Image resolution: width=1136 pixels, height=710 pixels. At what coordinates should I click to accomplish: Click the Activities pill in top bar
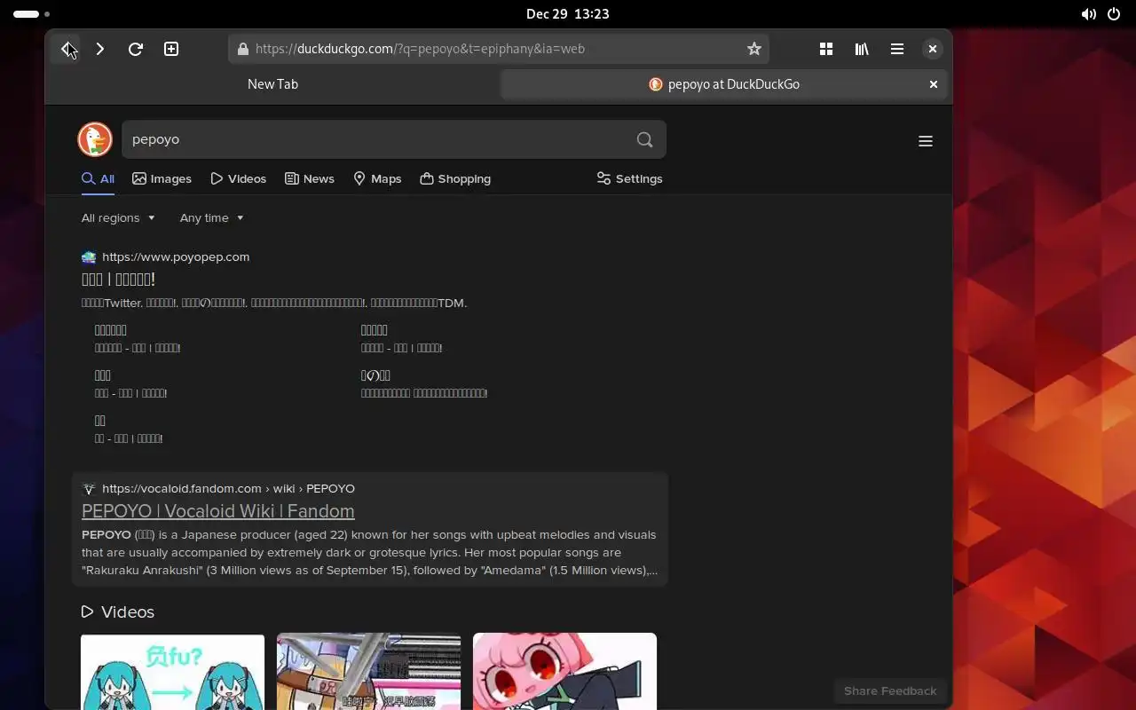[31, 13]
